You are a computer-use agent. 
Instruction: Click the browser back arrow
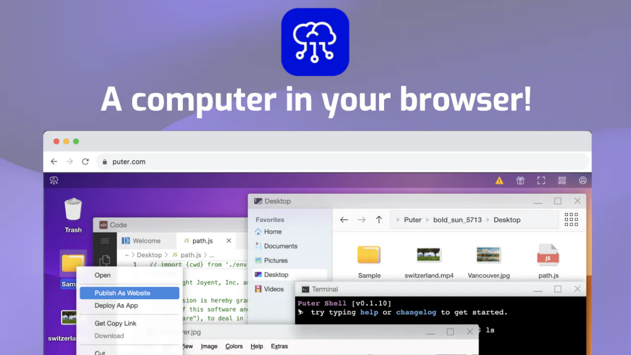coord(54,161)
